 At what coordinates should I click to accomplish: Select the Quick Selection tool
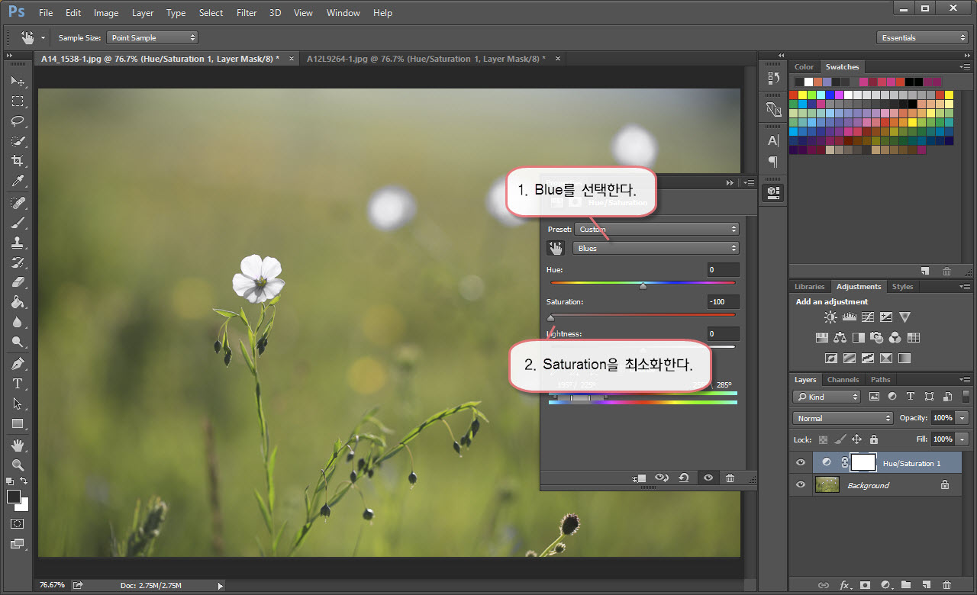(x=18, y=141)
